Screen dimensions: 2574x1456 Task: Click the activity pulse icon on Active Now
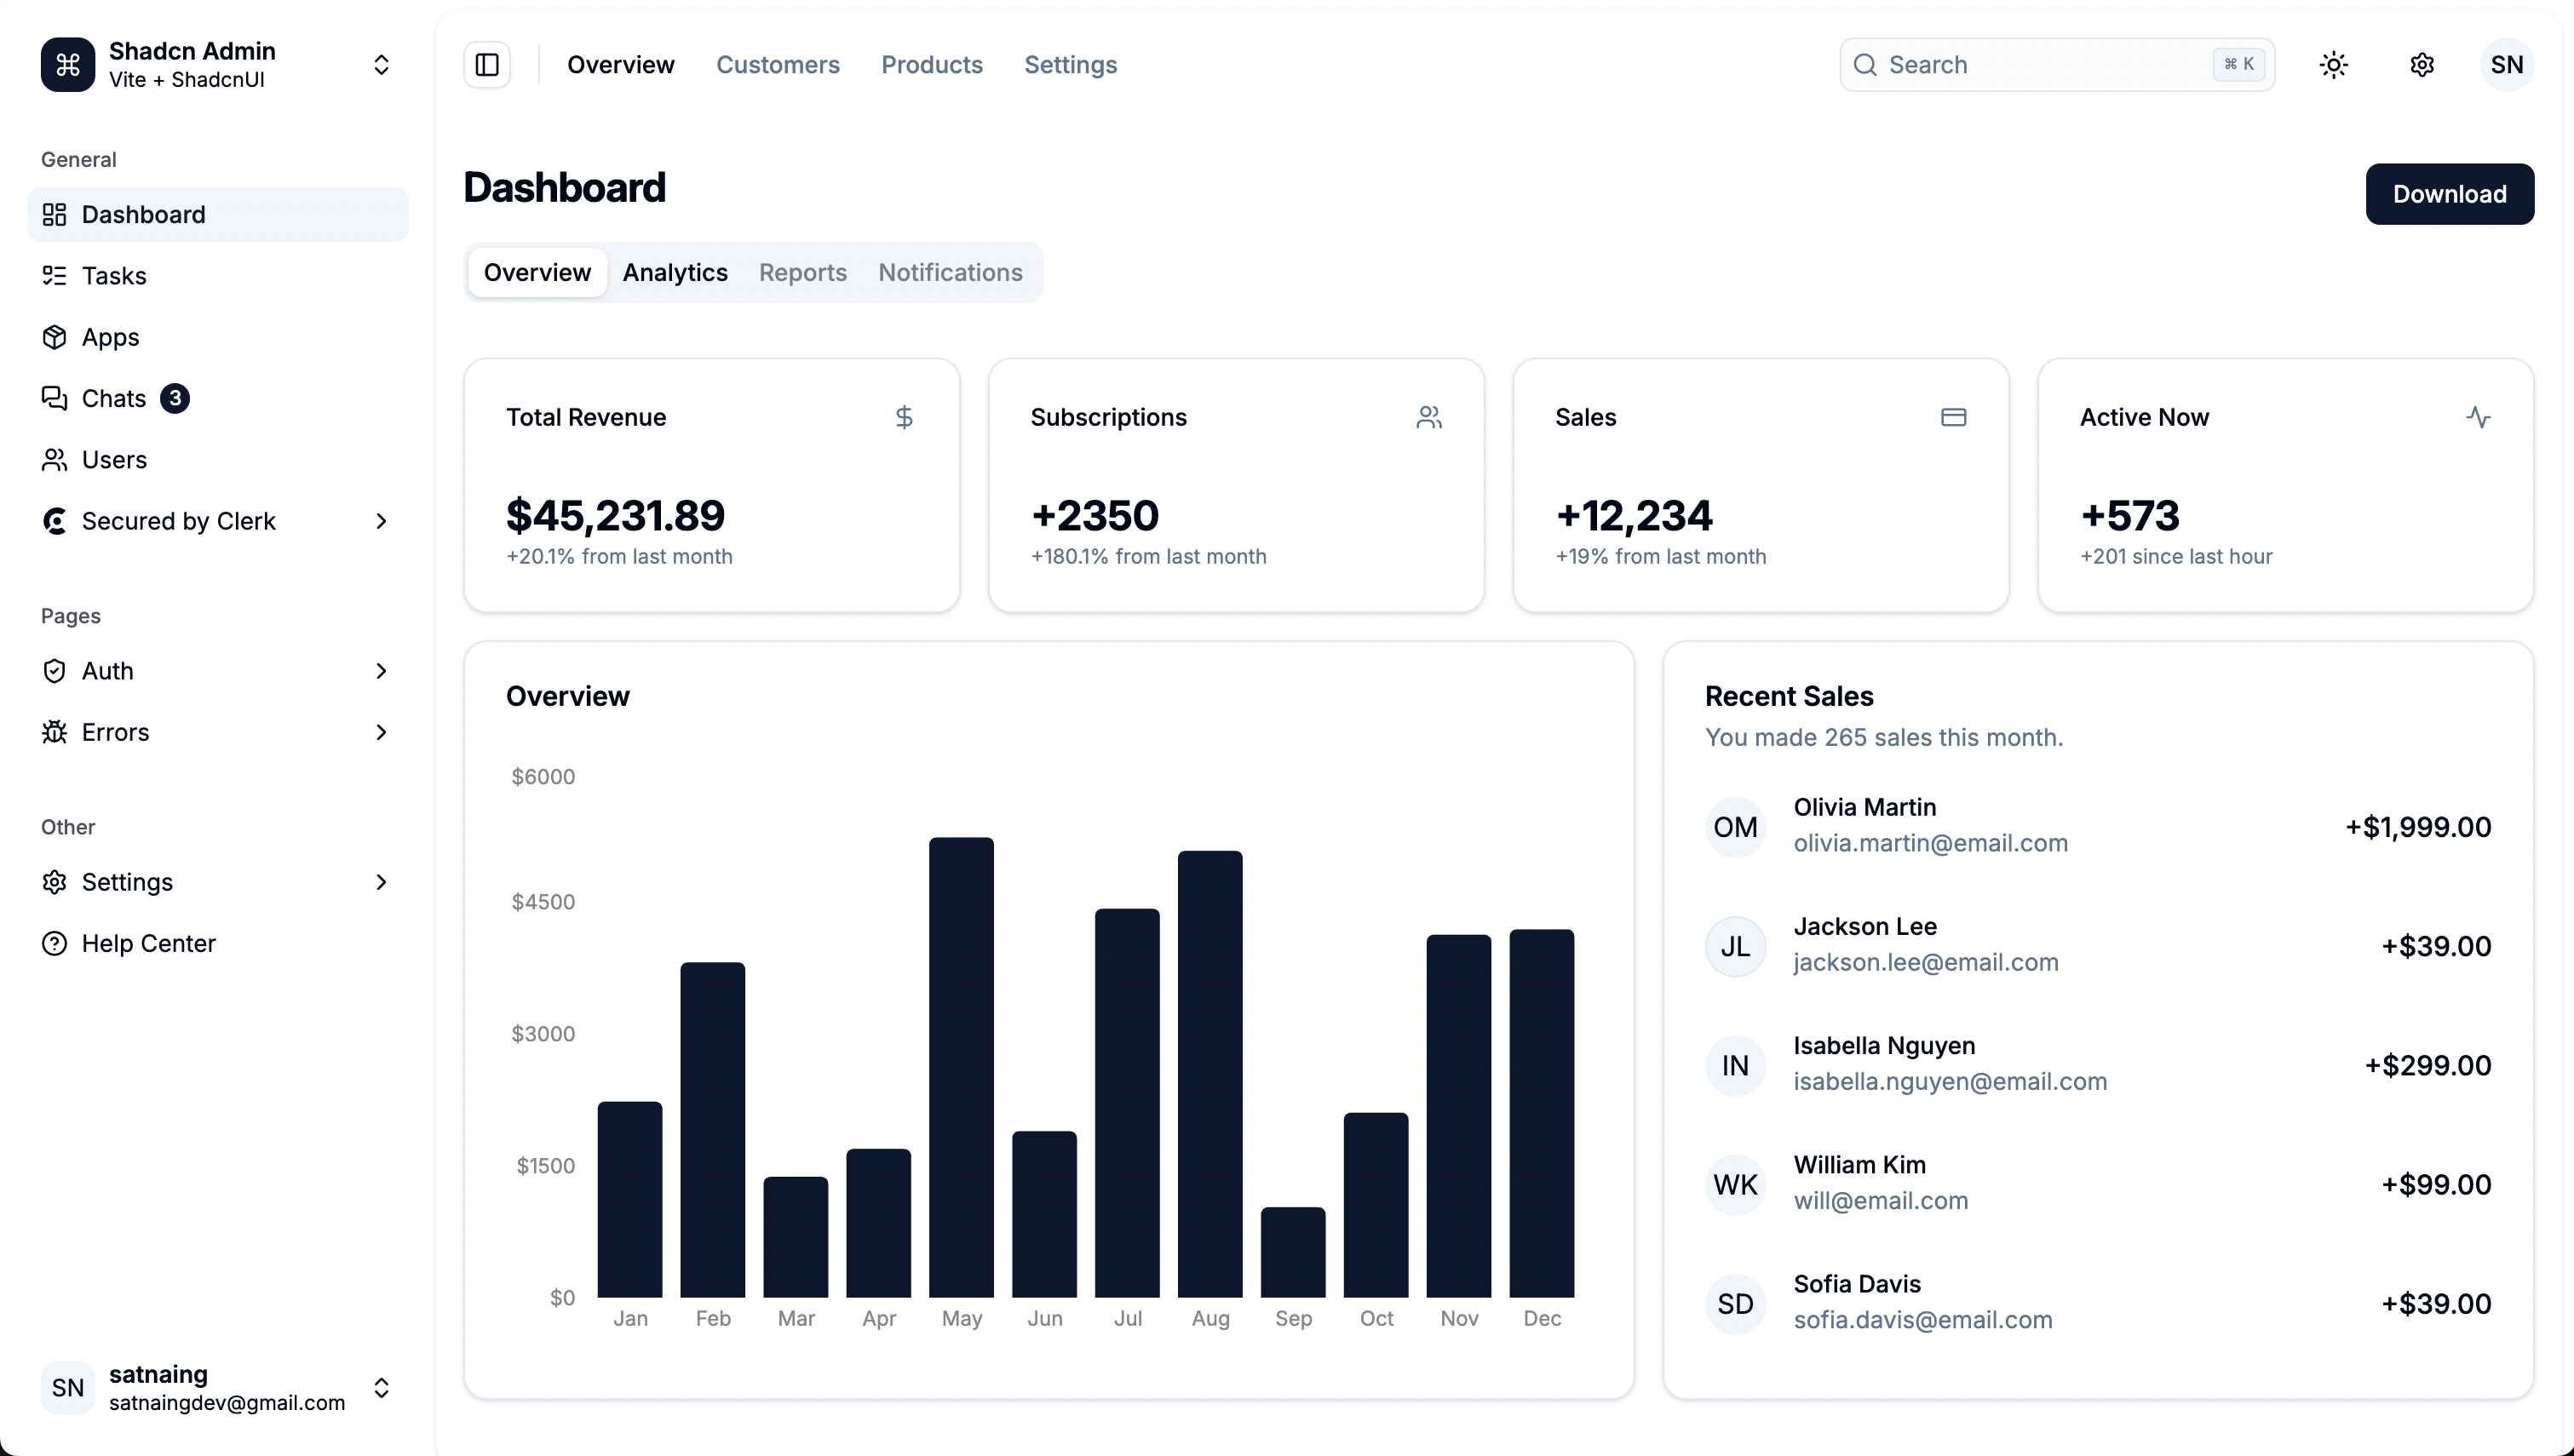tap(2478, 417)
